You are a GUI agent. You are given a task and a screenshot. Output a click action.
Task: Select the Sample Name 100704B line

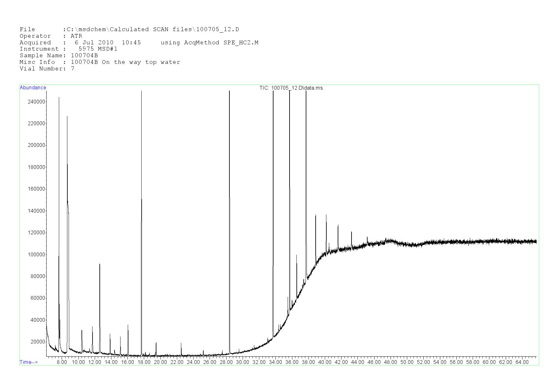(x=59, y=56)
